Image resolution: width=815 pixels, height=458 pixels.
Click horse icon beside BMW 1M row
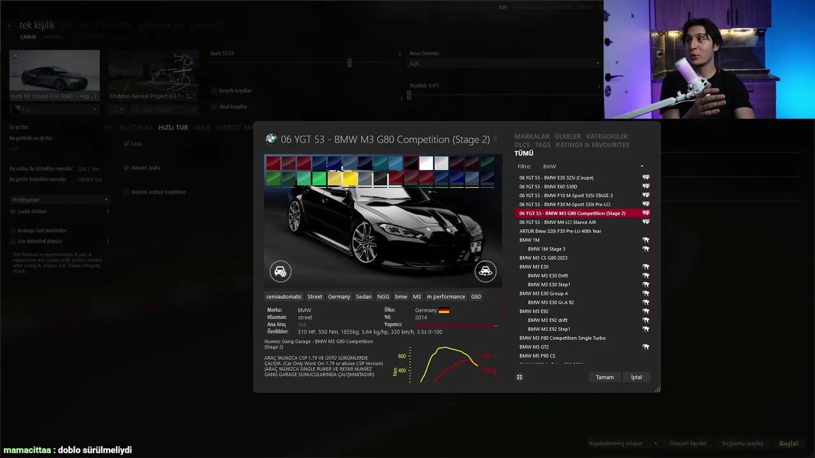(646, 240)
